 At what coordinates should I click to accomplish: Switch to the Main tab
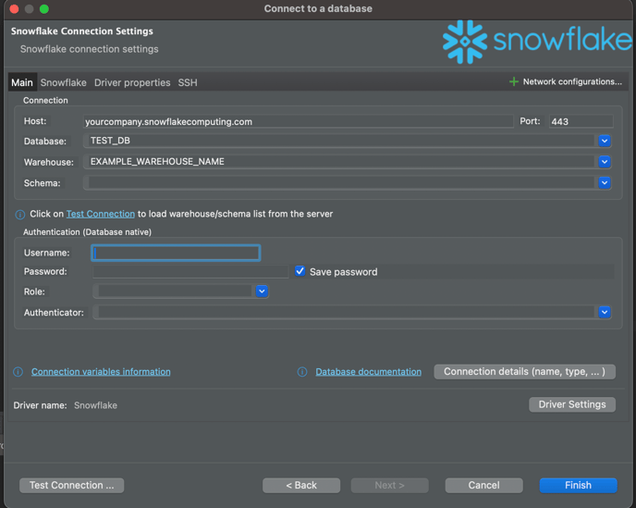[22, 83]
